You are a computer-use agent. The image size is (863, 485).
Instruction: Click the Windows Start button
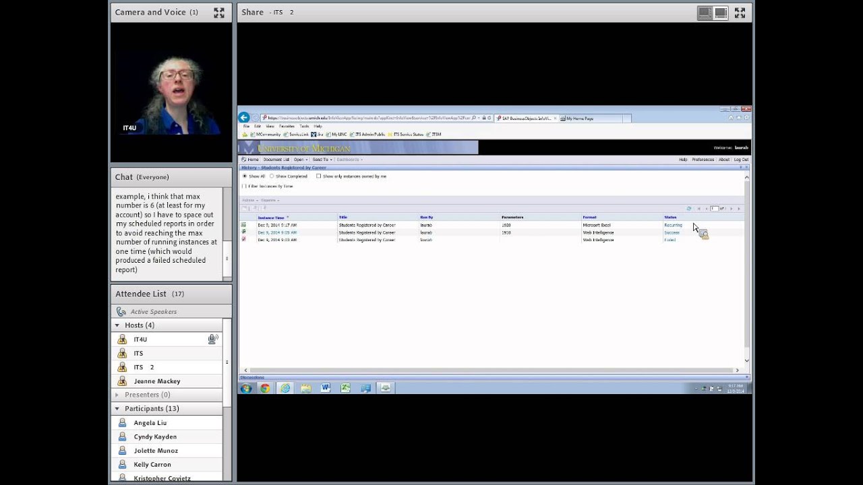click(x=246, y=388)
